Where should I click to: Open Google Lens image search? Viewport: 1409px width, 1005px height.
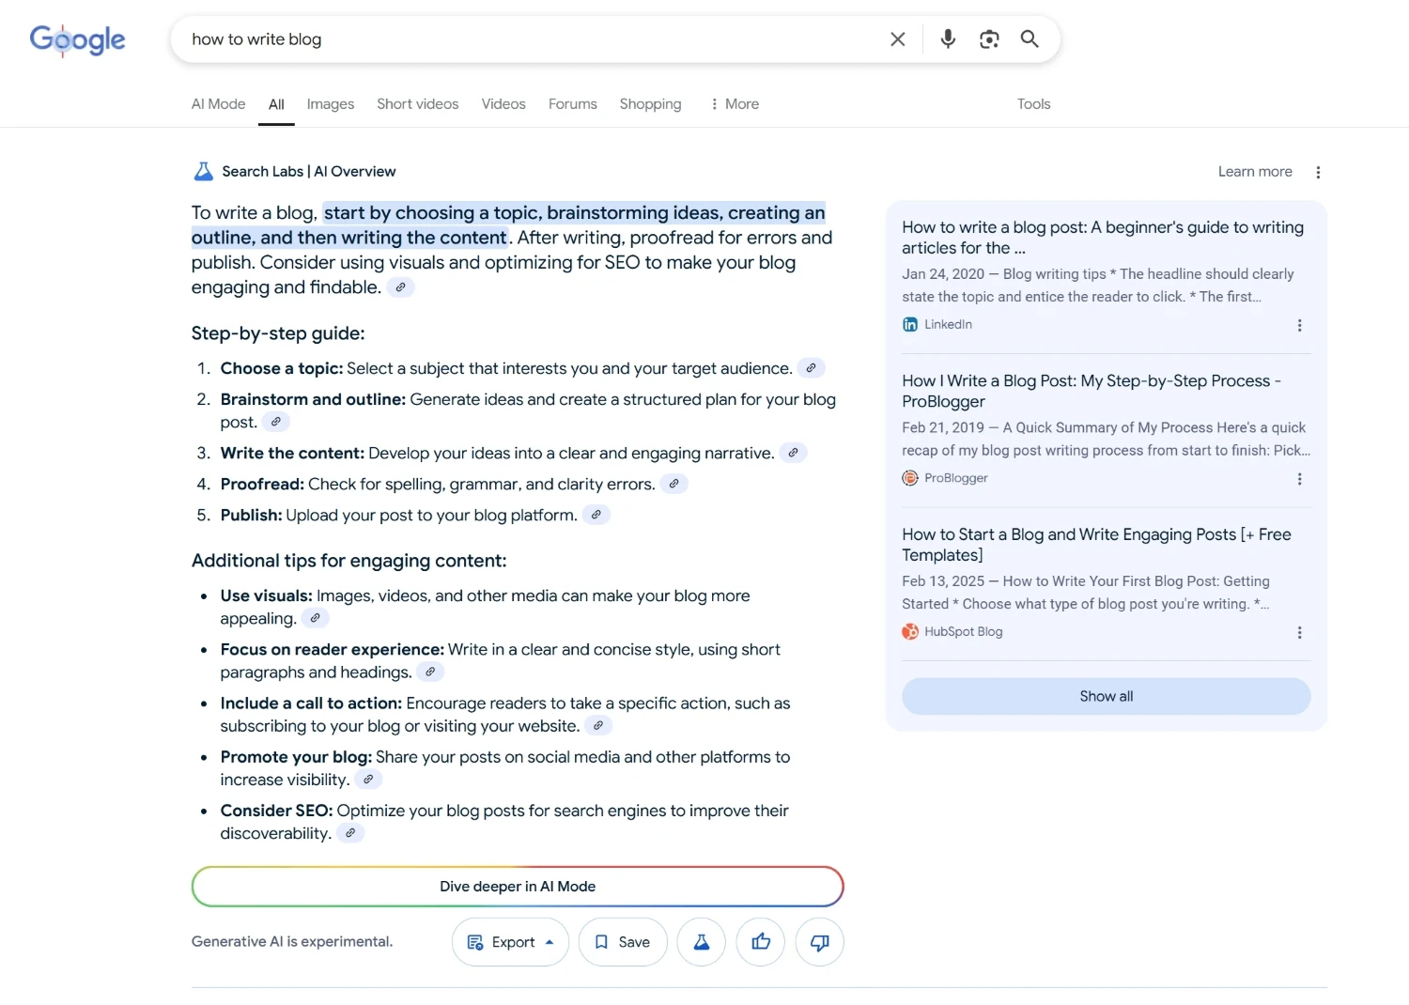click(988, 39)
